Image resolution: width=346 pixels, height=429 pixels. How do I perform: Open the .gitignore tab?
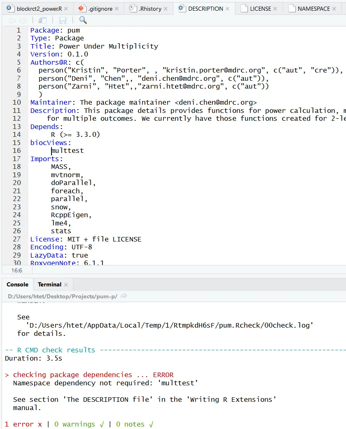(101, 9)
